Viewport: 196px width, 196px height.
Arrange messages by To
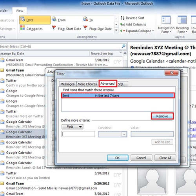[x=88, y=20]
